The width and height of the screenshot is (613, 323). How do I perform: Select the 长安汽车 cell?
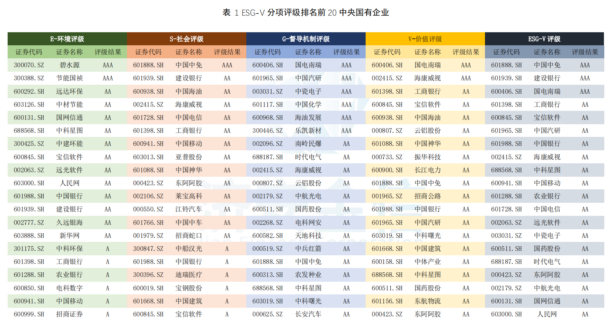pos(308,314)
